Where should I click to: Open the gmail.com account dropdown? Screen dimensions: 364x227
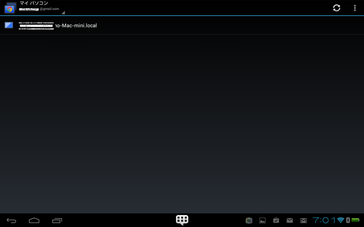tap(42, 9)
